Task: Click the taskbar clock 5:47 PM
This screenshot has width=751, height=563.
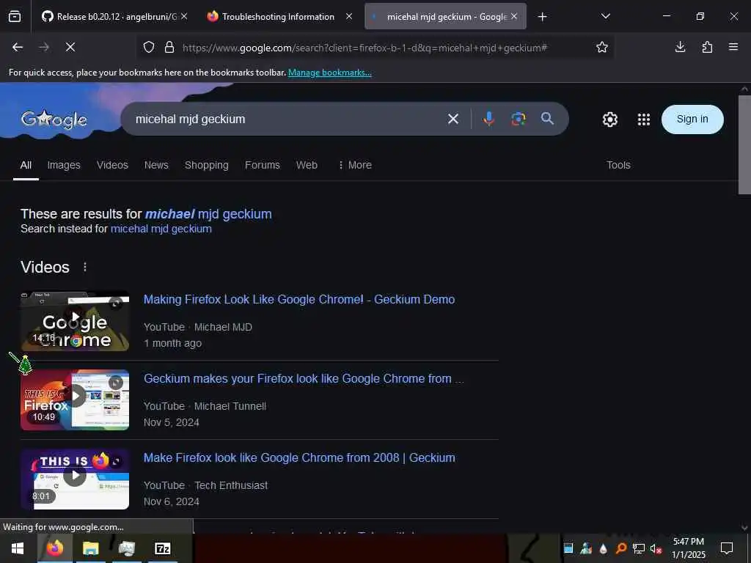Action: click(x=688, y=548)
